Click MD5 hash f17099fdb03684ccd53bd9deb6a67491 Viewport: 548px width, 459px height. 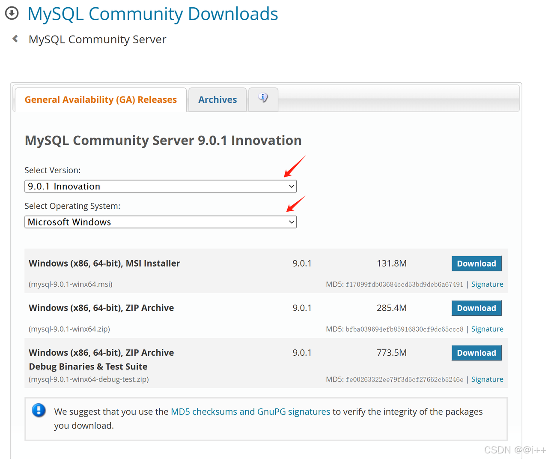coord(405,284)
